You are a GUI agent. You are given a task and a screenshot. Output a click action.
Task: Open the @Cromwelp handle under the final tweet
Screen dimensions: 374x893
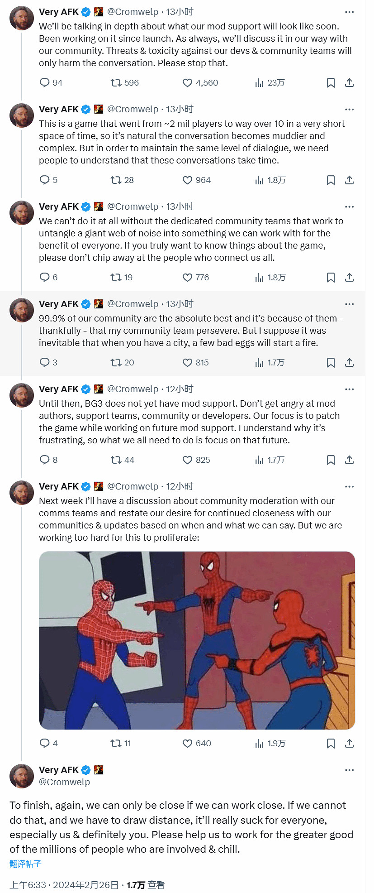65,782
